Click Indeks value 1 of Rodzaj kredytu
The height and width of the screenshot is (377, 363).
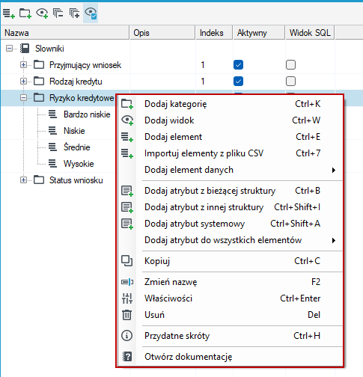(203, 82)
